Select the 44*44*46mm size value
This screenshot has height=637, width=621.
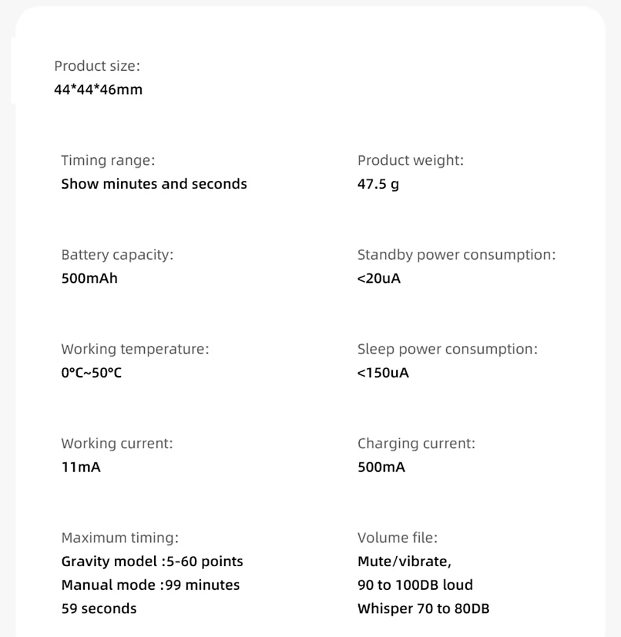pos(98,89)
